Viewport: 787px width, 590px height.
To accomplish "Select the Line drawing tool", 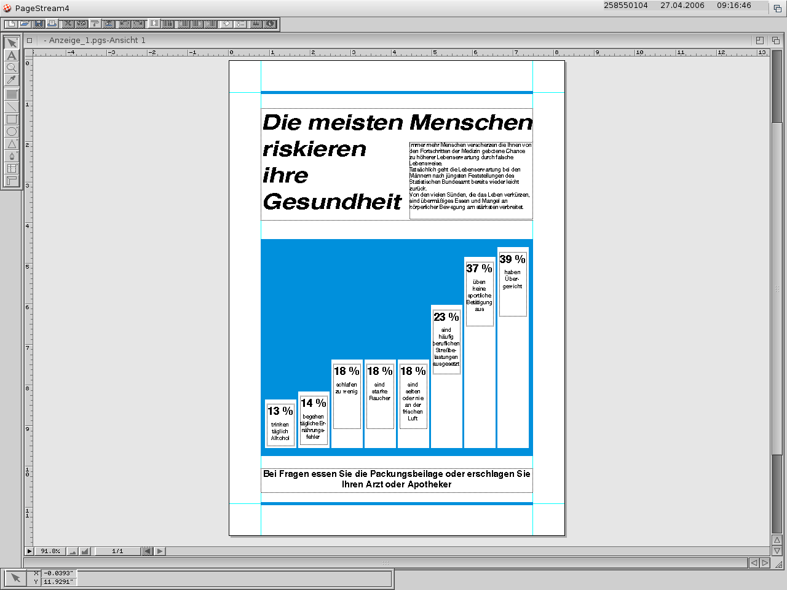I will pyautogui.click(x=12, y=107).
